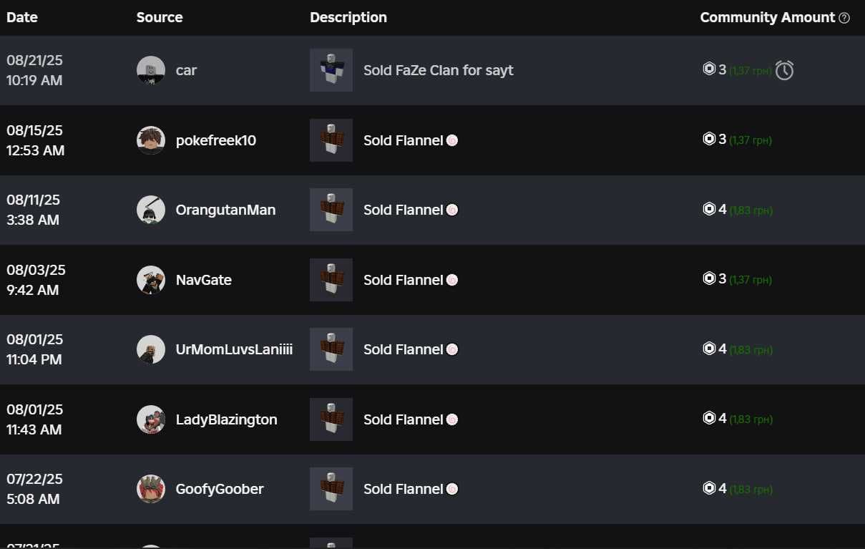Open UrMomLuvsLaniiii's avatar icon
Screen dimensions: 865x549
click(x=151, y=349)
